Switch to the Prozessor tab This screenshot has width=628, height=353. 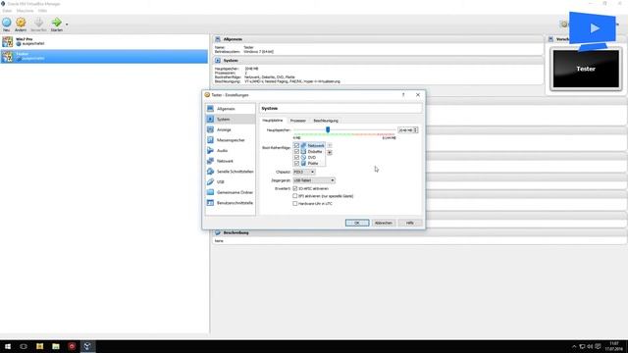298,121
